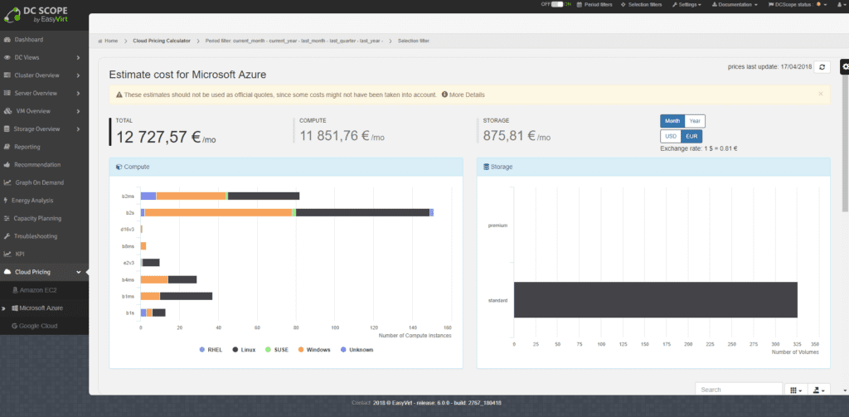Toggle Unknown series in the chart legend

(357, 349)
